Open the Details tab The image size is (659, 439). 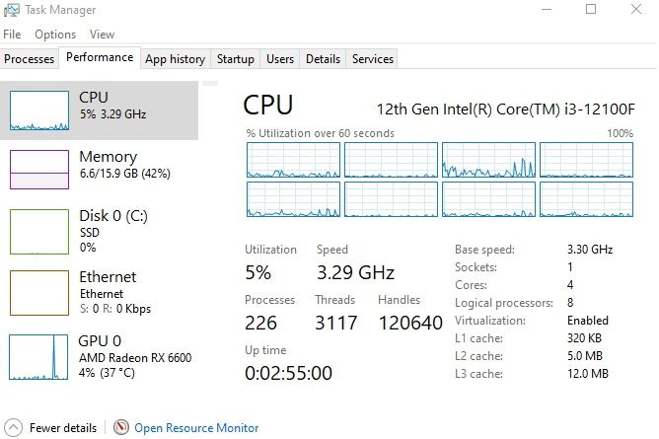(323, 59)
